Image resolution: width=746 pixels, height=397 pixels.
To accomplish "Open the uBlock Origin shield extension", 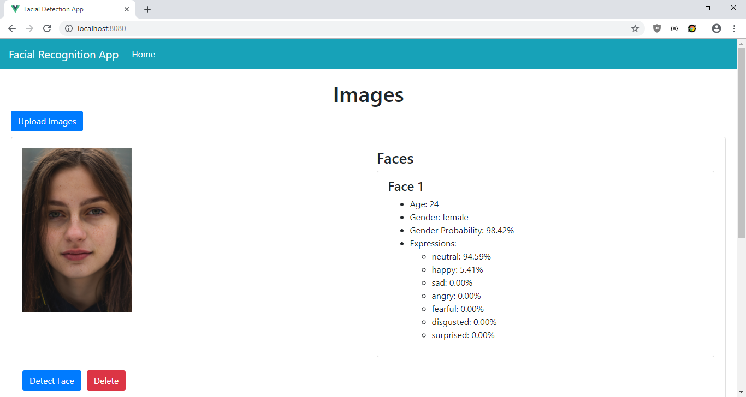I will 656,28.
